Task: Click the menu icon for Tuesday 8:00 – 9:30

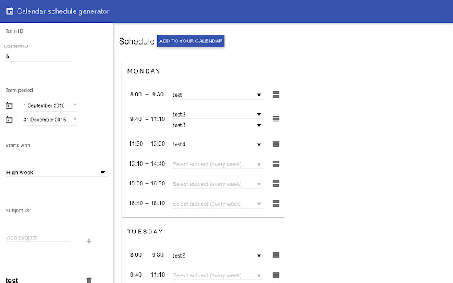Action: [x=275, y=255]
